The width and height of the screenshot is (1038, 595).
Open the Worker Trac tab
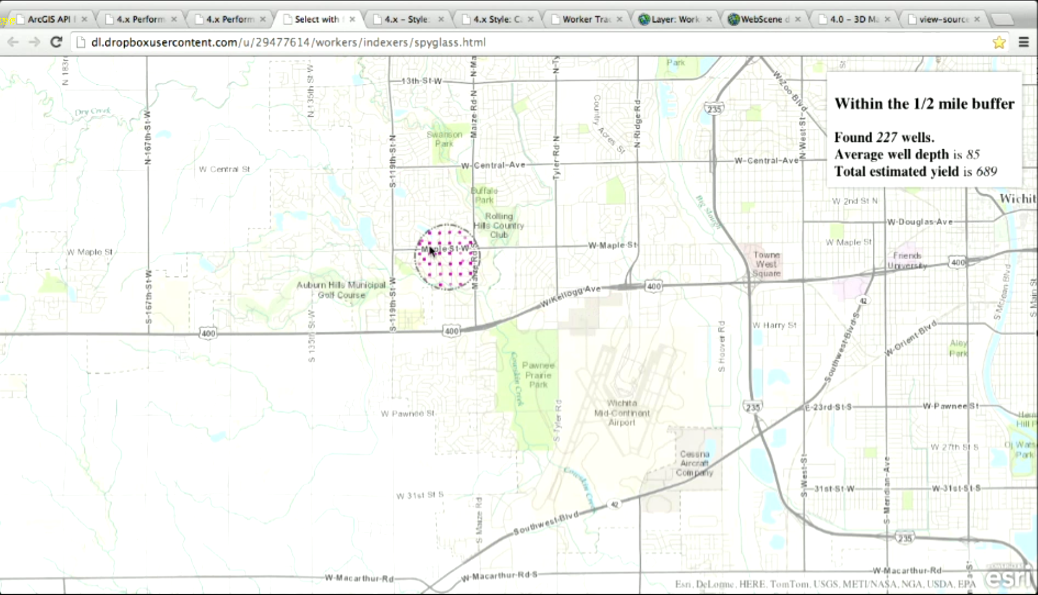pos(587,19)
